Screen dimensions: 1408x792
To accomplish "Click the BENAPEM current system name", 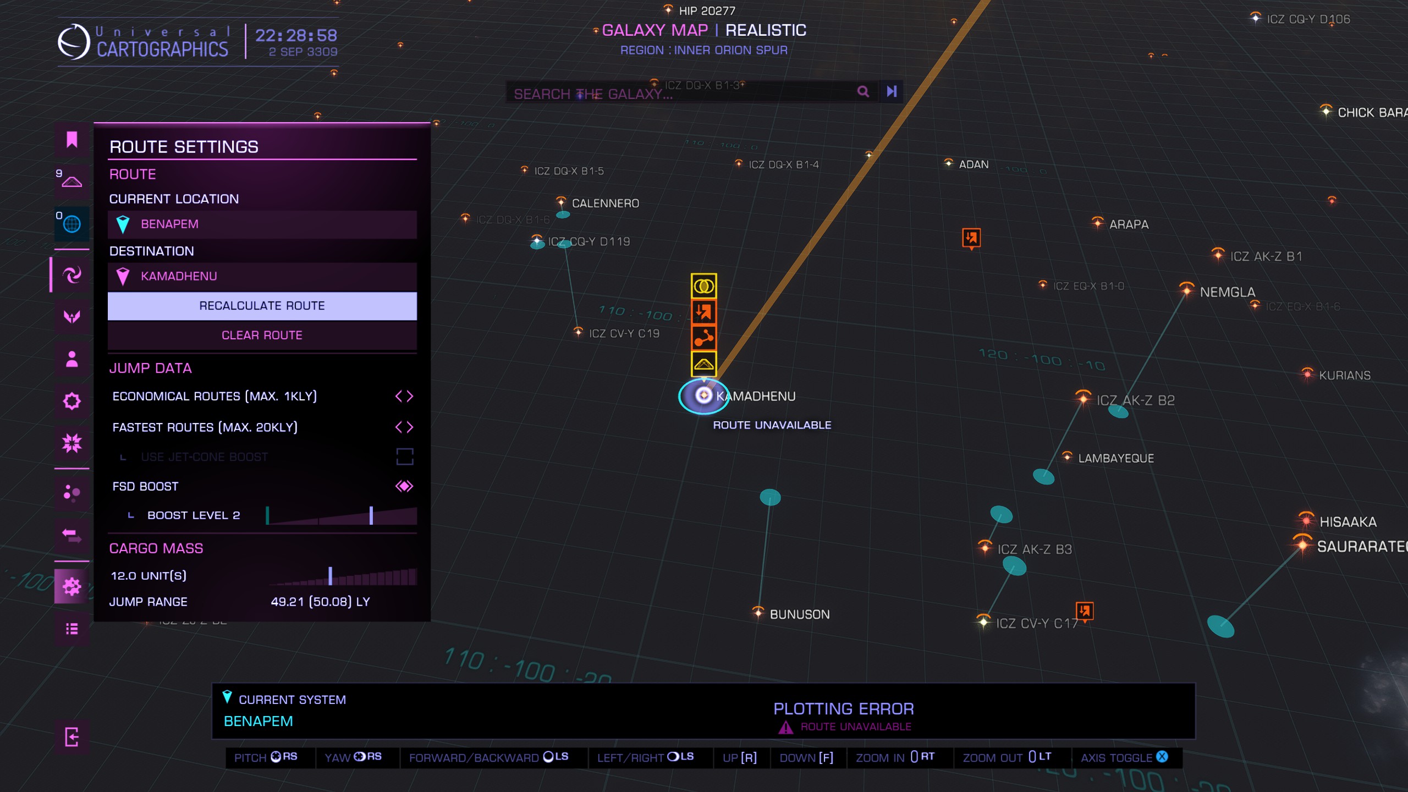I will tap(258, 721).
